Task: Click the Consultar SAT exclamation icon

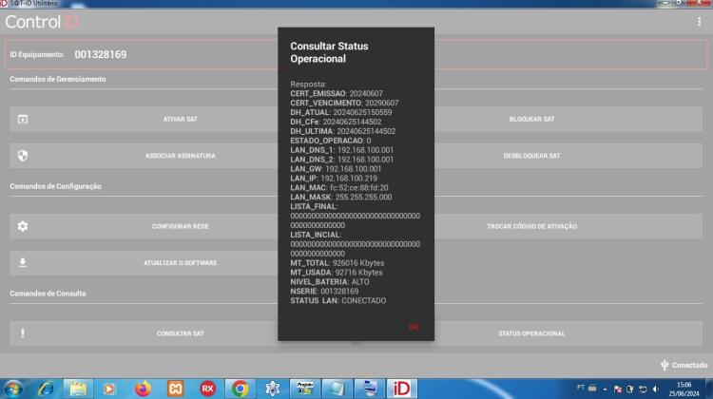Action: tap(23, 333)
